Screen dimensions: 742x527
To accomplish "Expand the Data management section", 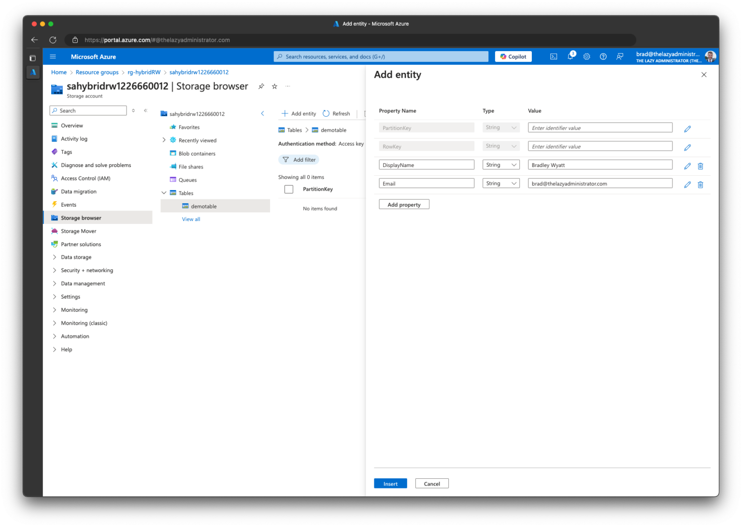I will point(55,284).
